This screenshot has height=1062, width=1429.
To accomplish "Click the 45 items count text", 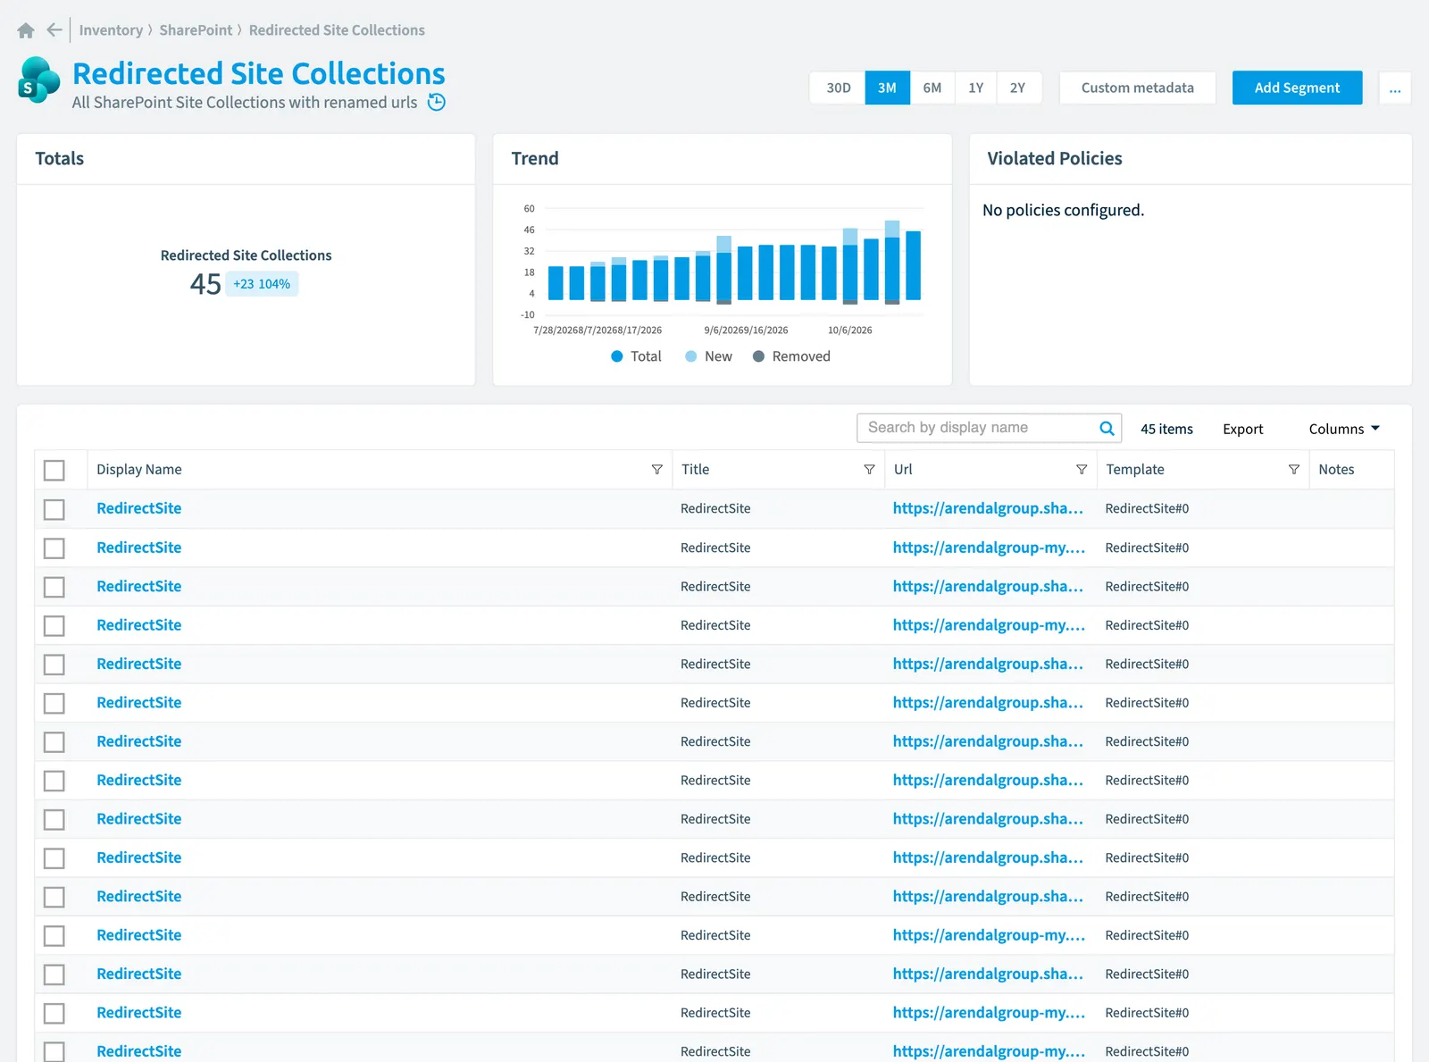I will tap(1166, 429).
